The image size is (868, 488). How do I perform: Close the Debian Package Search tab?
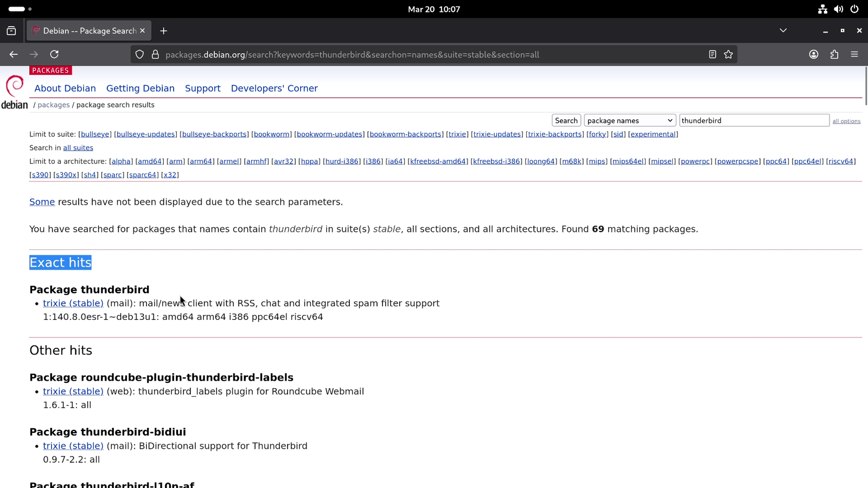tap(143, 31)
